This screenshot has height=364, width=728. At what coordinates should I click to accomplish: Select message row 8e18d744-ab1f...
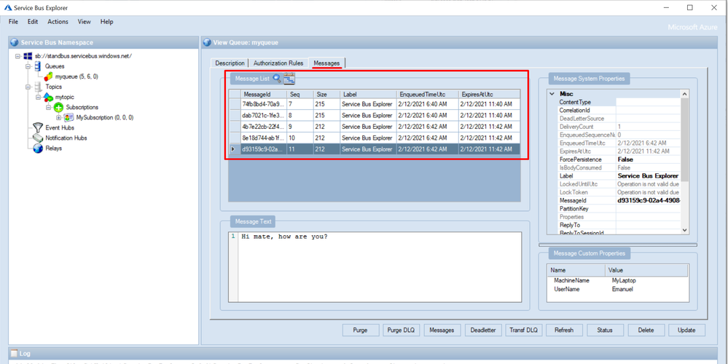click(x=375, y=138)
